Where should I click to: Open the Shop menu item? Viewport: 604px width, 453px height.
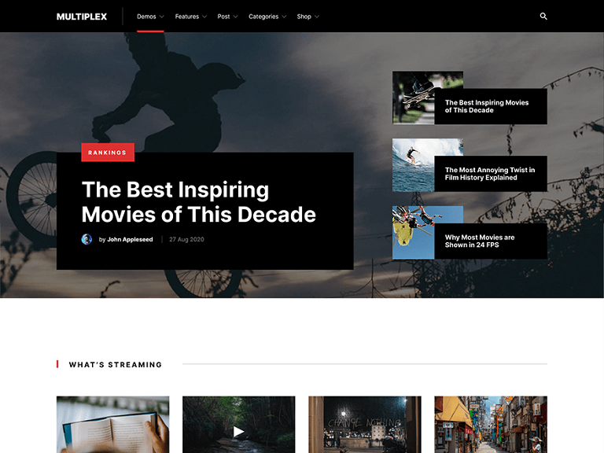tap(308, 17)
